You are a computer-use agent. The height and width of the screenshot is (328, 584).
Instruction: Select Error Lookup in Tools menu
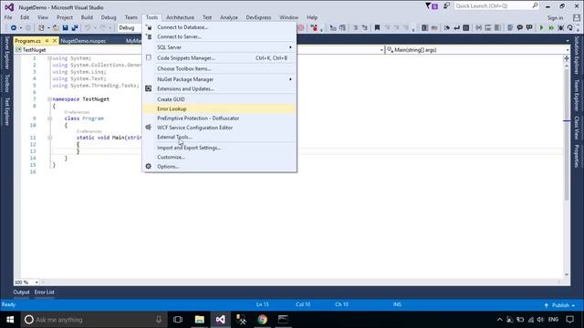click(x=219, y=108)
